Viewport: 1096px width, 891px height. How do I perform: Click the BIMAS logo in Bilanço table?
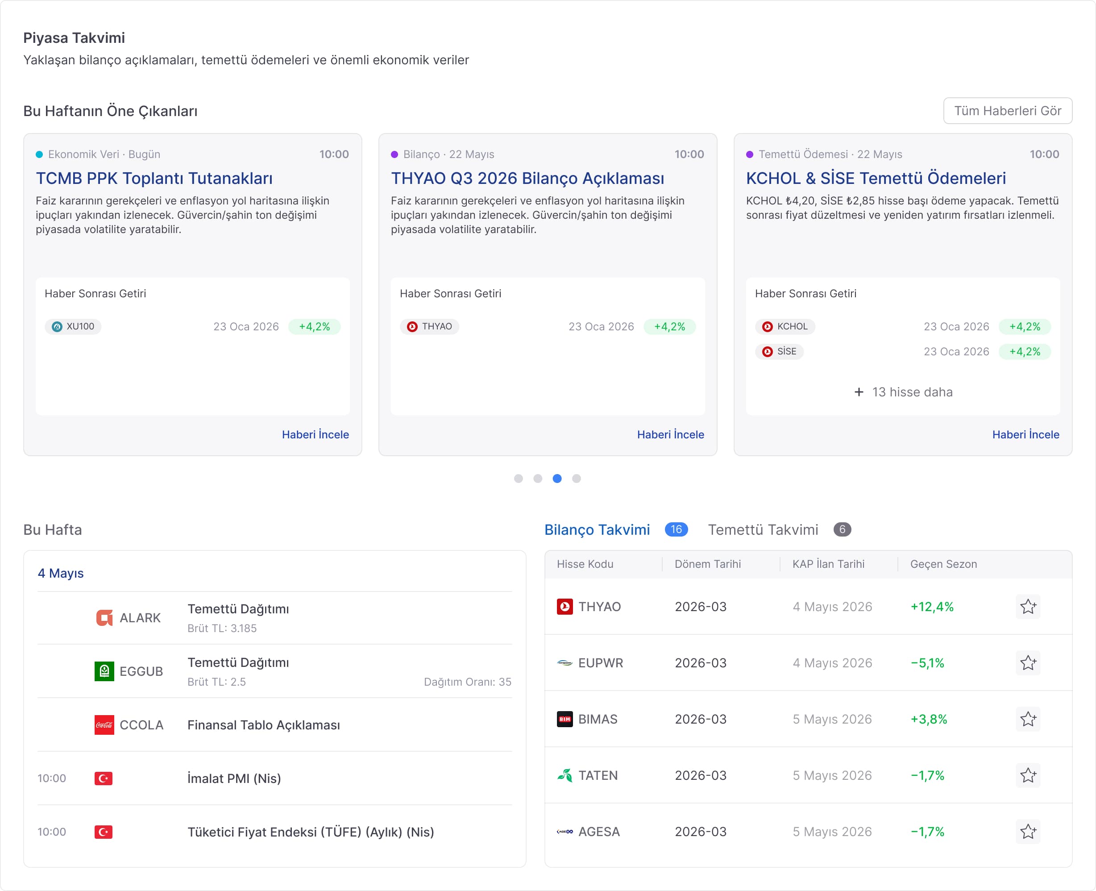click(x=565, y=719)
